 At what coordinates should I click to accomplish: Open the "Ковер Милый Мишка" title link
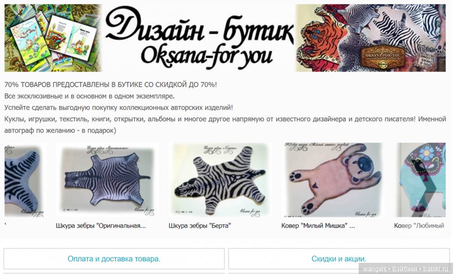pos(318,225)
